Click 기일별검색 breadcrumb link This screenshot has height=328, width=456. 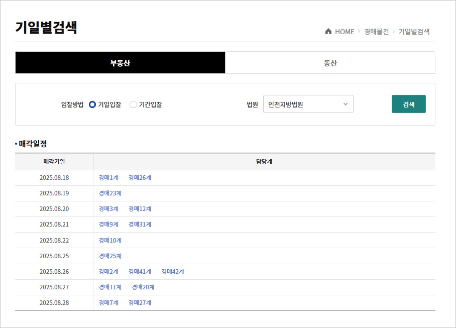pos(414,32)
